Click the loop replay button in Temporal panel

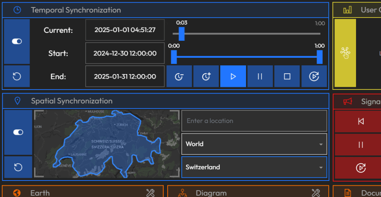314,77
